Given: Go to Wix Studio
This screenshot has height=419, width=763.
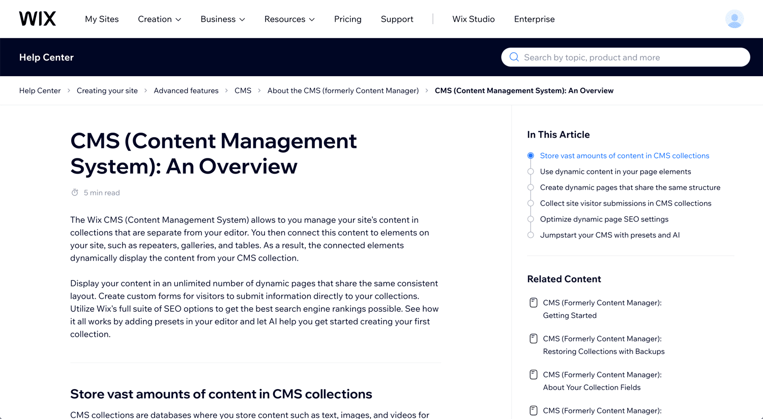Looking at the screenshot, I should click(x=474, y=19).
